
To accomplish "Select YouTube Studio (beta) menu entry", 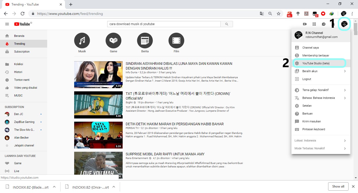I will (316, 63).
